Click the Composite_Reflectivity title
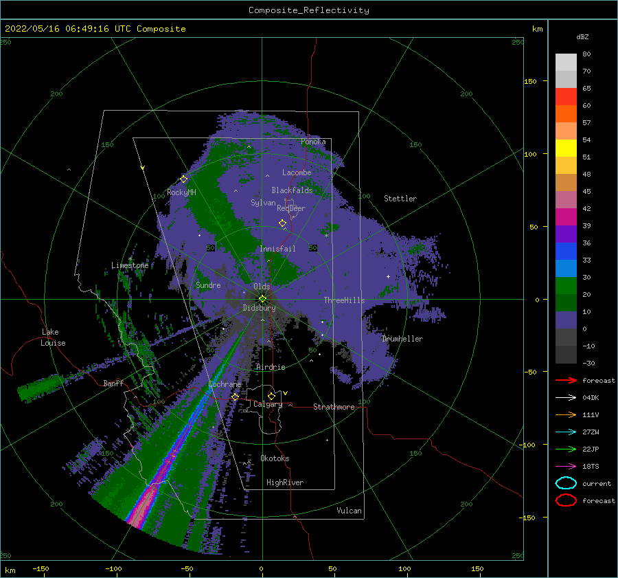This screenshot has height=578, width=618. pyautogui.click(x=309, y=10)
